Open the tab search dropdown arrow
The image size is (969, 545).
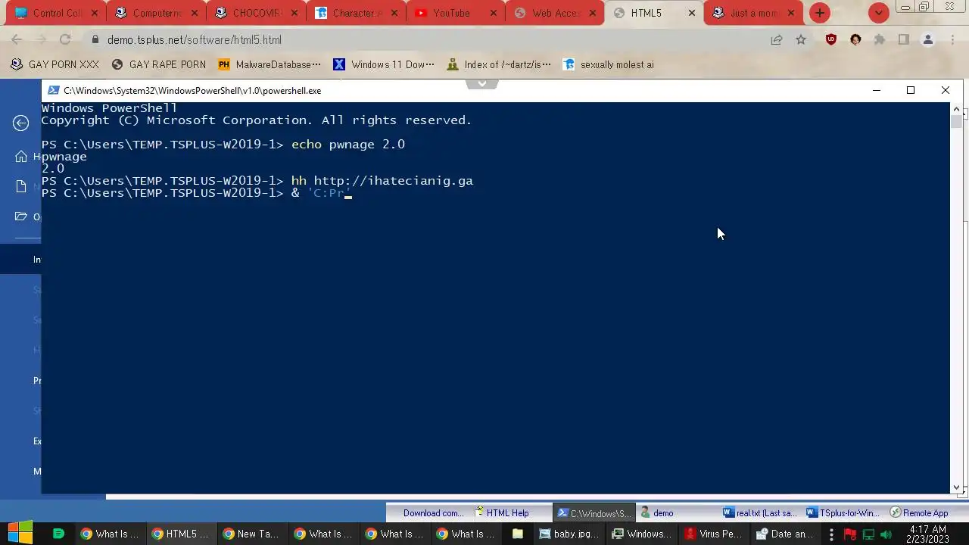click(878, 13)
